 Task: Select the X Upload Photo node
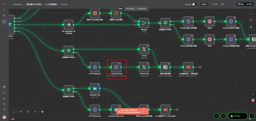pos(116,67)
